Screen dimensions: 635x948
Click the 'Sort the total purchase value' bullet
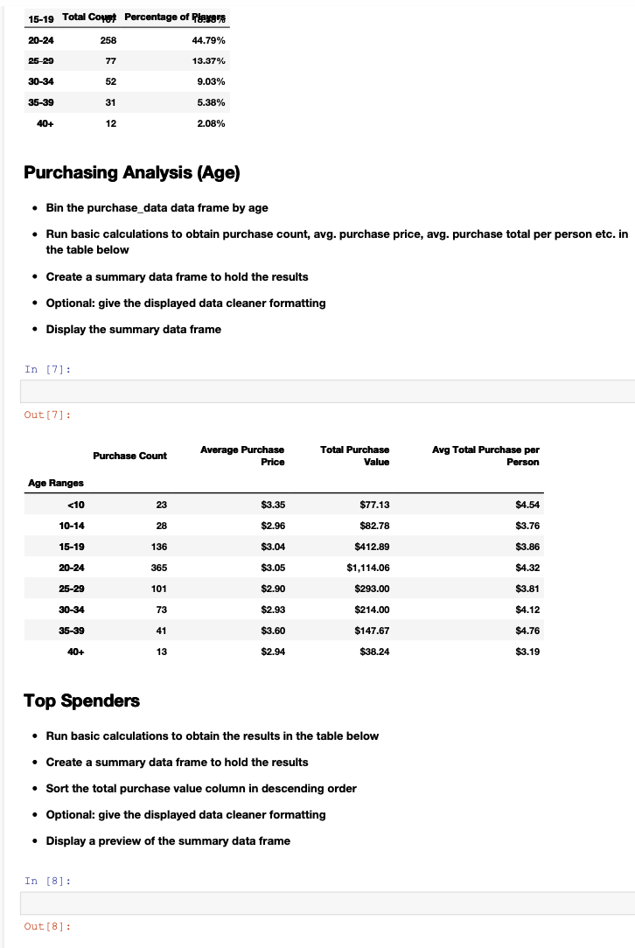click(x=200, y=788)
